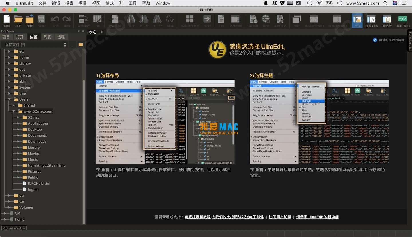This screenshot has width=412, height=237.
Task: Click 请参阅 UltraEdit 的新功能 link
Action: pos(318,217)
